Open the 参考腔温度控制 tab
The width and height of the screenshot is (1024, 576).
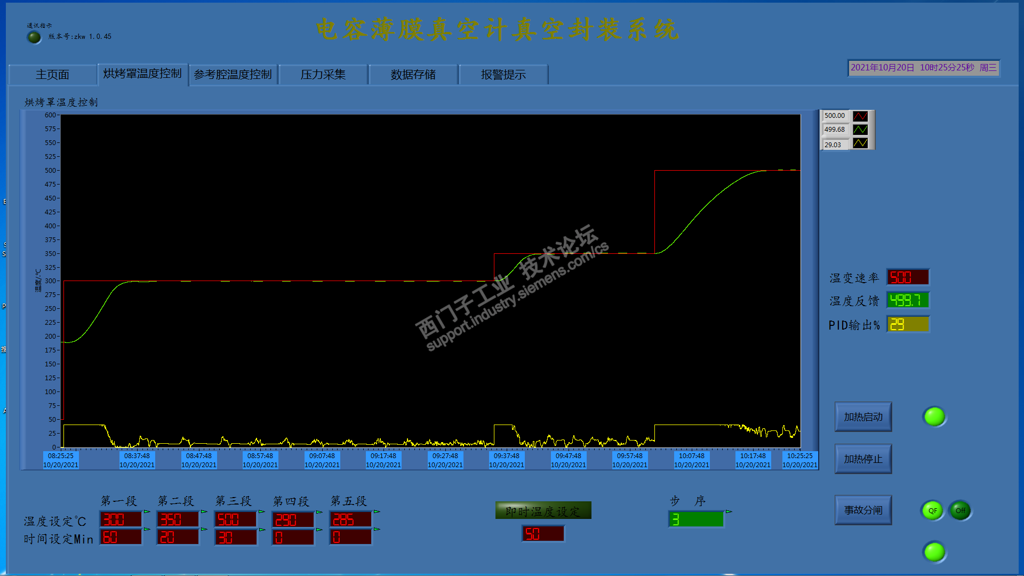point(233,75)
